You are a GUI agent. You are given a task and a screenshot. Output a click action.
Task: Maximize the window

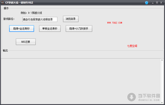pyautogui.click(x=157, y=3)
